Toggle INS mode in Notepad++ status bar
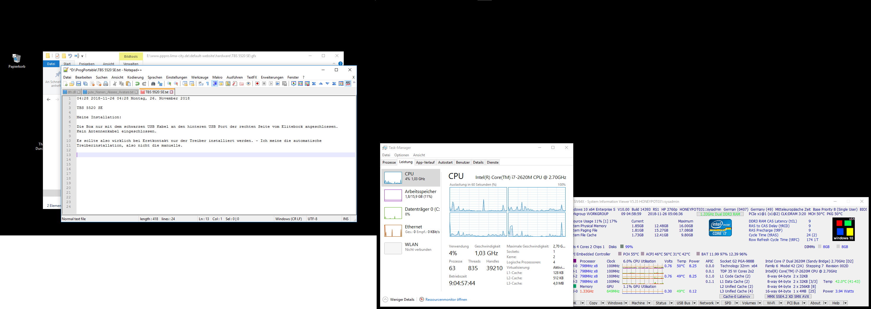Screen dimensions: 871x309 [345, 219]
